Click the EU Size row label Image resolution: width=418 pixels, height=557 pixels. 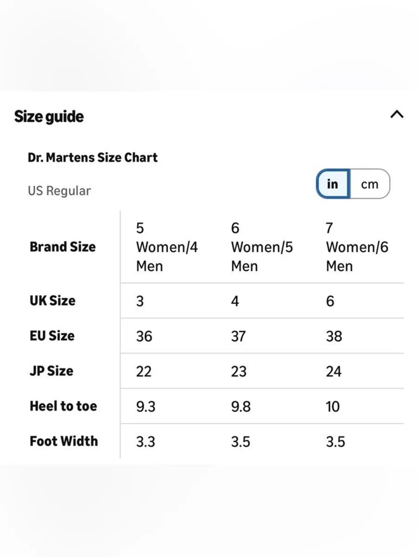[52, 336]
